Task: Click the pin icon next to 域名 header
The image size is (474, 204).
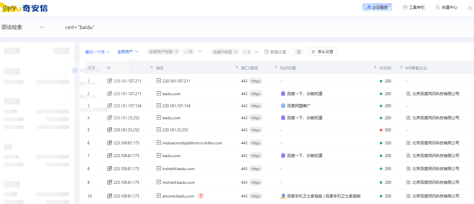Action: tap(151, 67)
